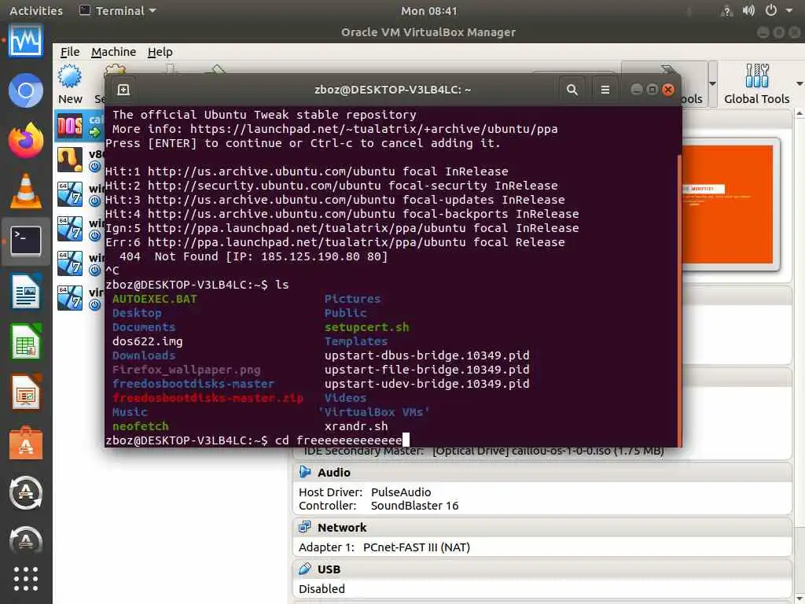
Task: Open VirtualBox from the dock
Action: (x=26, y=41)
